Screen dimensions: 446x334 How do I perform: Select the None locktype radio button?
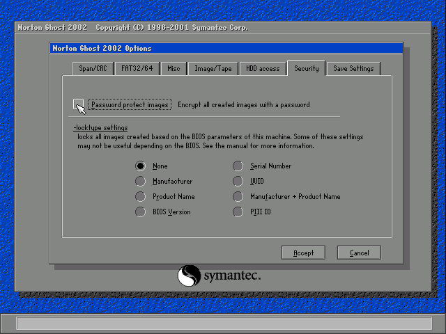coord(140,166)
